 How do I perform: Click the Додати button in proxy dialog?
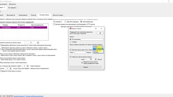point(86,67)
